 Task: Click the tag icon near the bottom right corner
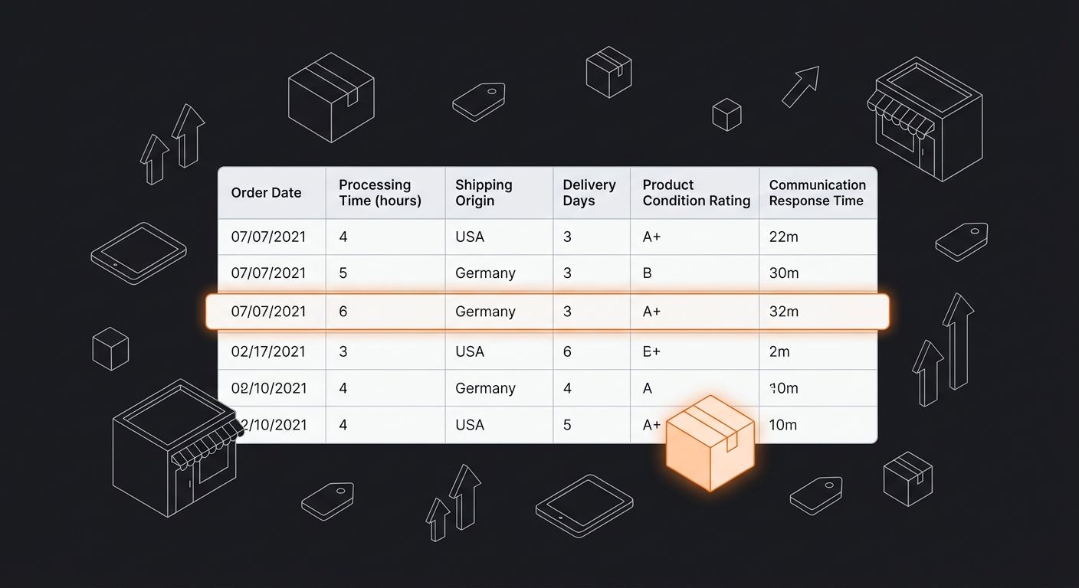[x=816, y=494]
